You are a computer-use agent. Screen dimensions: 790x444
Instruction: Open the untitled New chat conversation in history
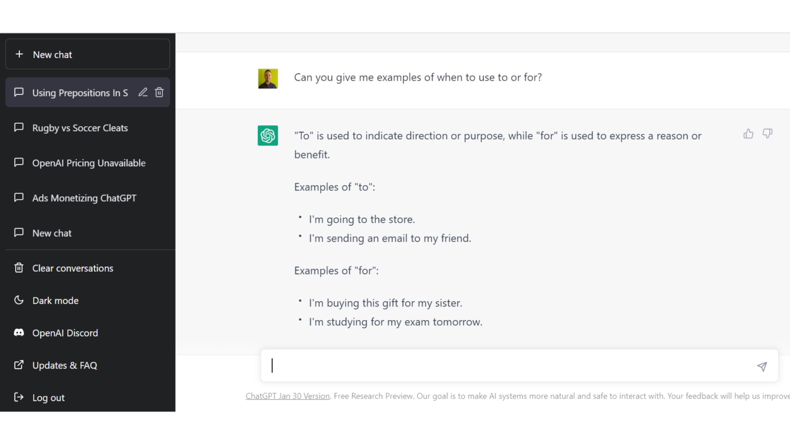pos(52,233)
